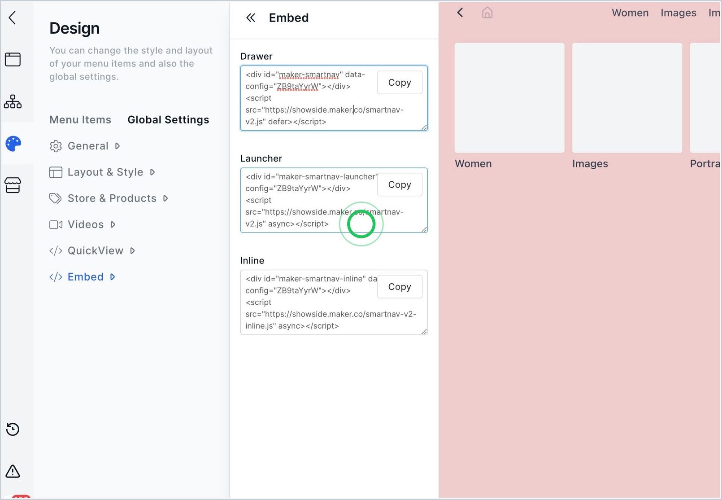Screen dimensions: 722x500
Task: Click the back arrow at top of sidebar
Action: click(x=13, y=18)
